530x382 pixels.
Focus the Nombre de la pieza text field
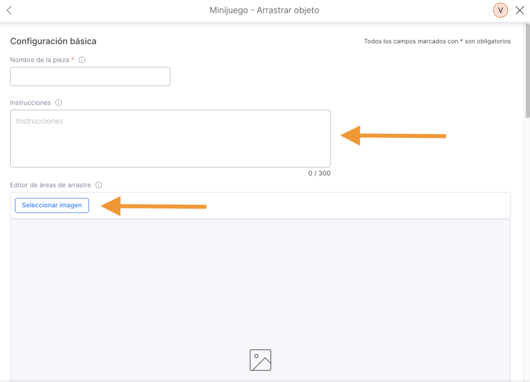[90, 76]
